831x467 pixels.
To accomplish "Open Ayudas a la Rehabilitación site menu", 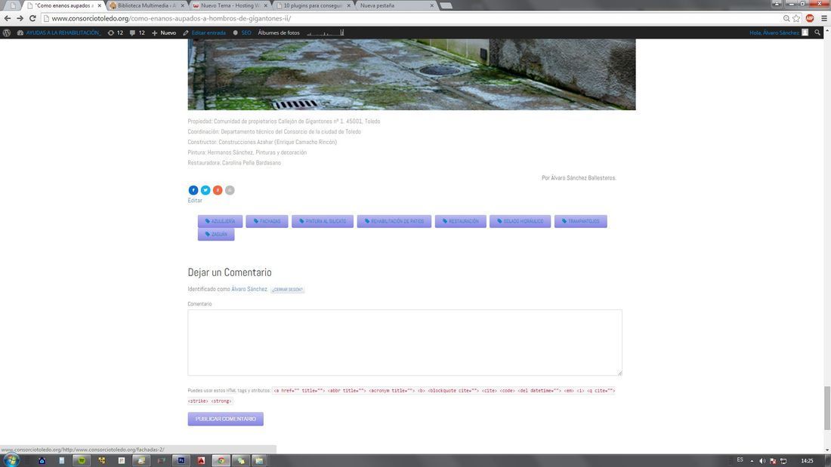I will (58, 33).
